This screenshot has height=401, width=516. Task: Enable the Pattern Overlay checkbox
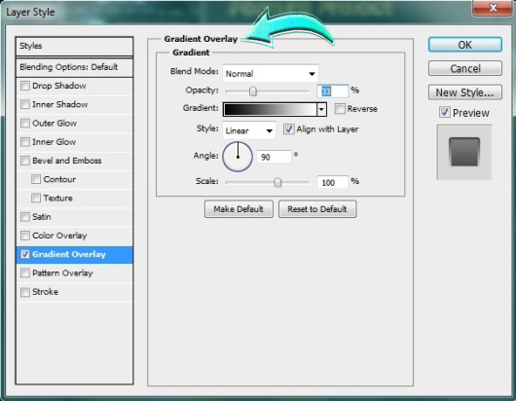(25, 273)
